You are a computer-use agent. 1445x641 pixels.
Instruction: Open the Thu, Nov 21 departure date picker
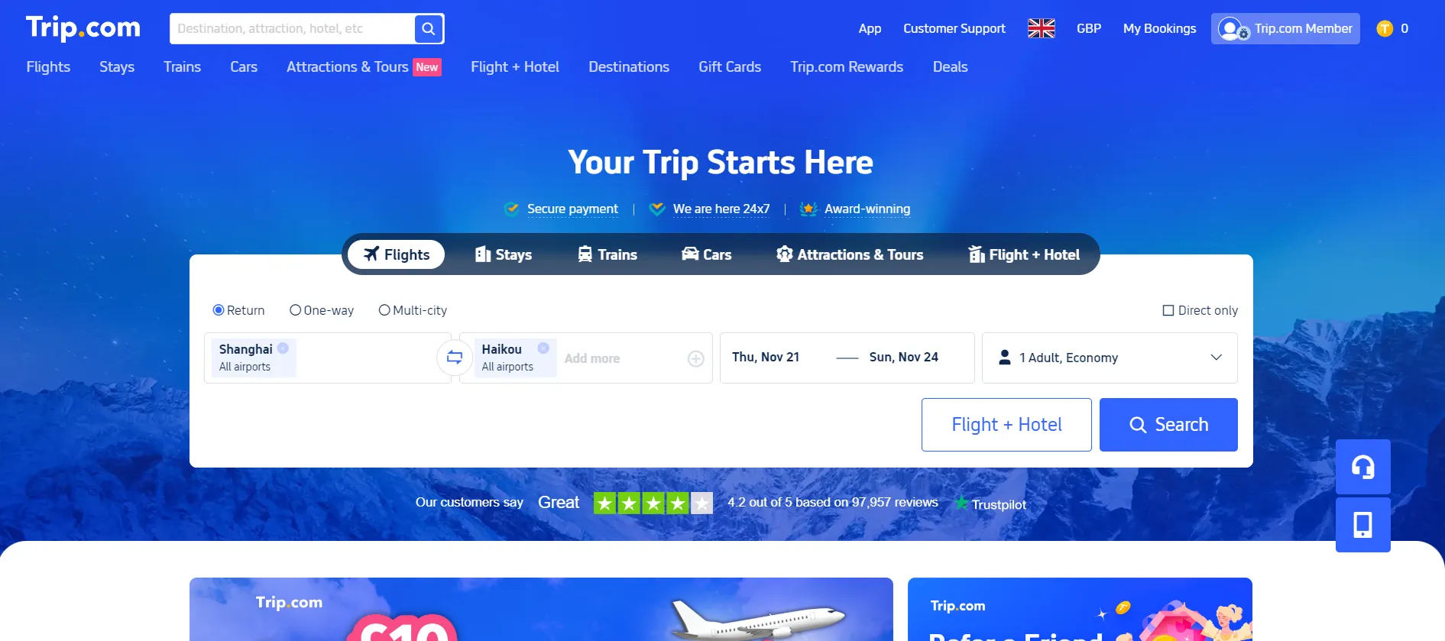click(766, 357)
